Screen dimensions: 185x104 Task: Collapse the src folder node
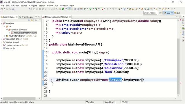click(4, 27)
